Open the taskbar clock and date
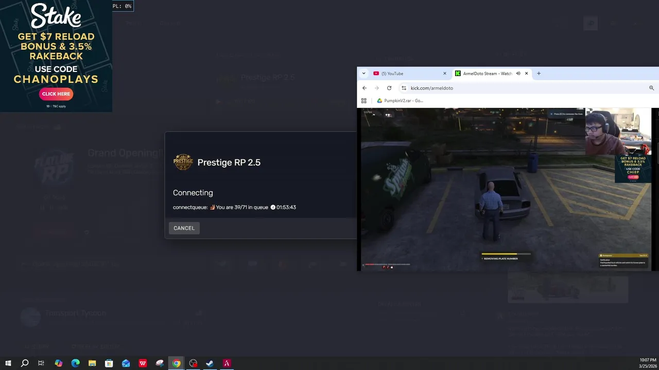Image resolution: width=659 pixels, height=370 pixels. (x=648, y=363)
